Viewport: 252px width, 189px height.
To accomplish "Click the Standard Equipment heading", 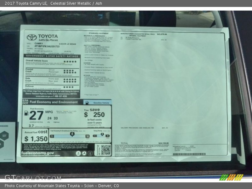I will point(98,33).
